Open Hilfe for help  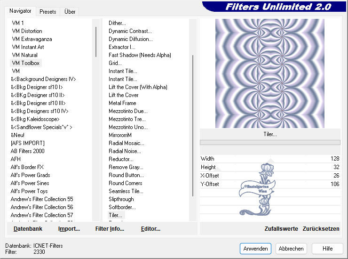pos(328,248)
